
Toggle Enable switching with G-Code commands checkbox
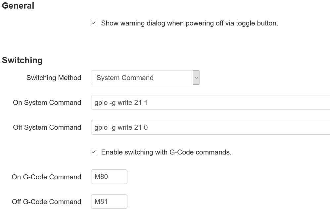pos(94,152)
